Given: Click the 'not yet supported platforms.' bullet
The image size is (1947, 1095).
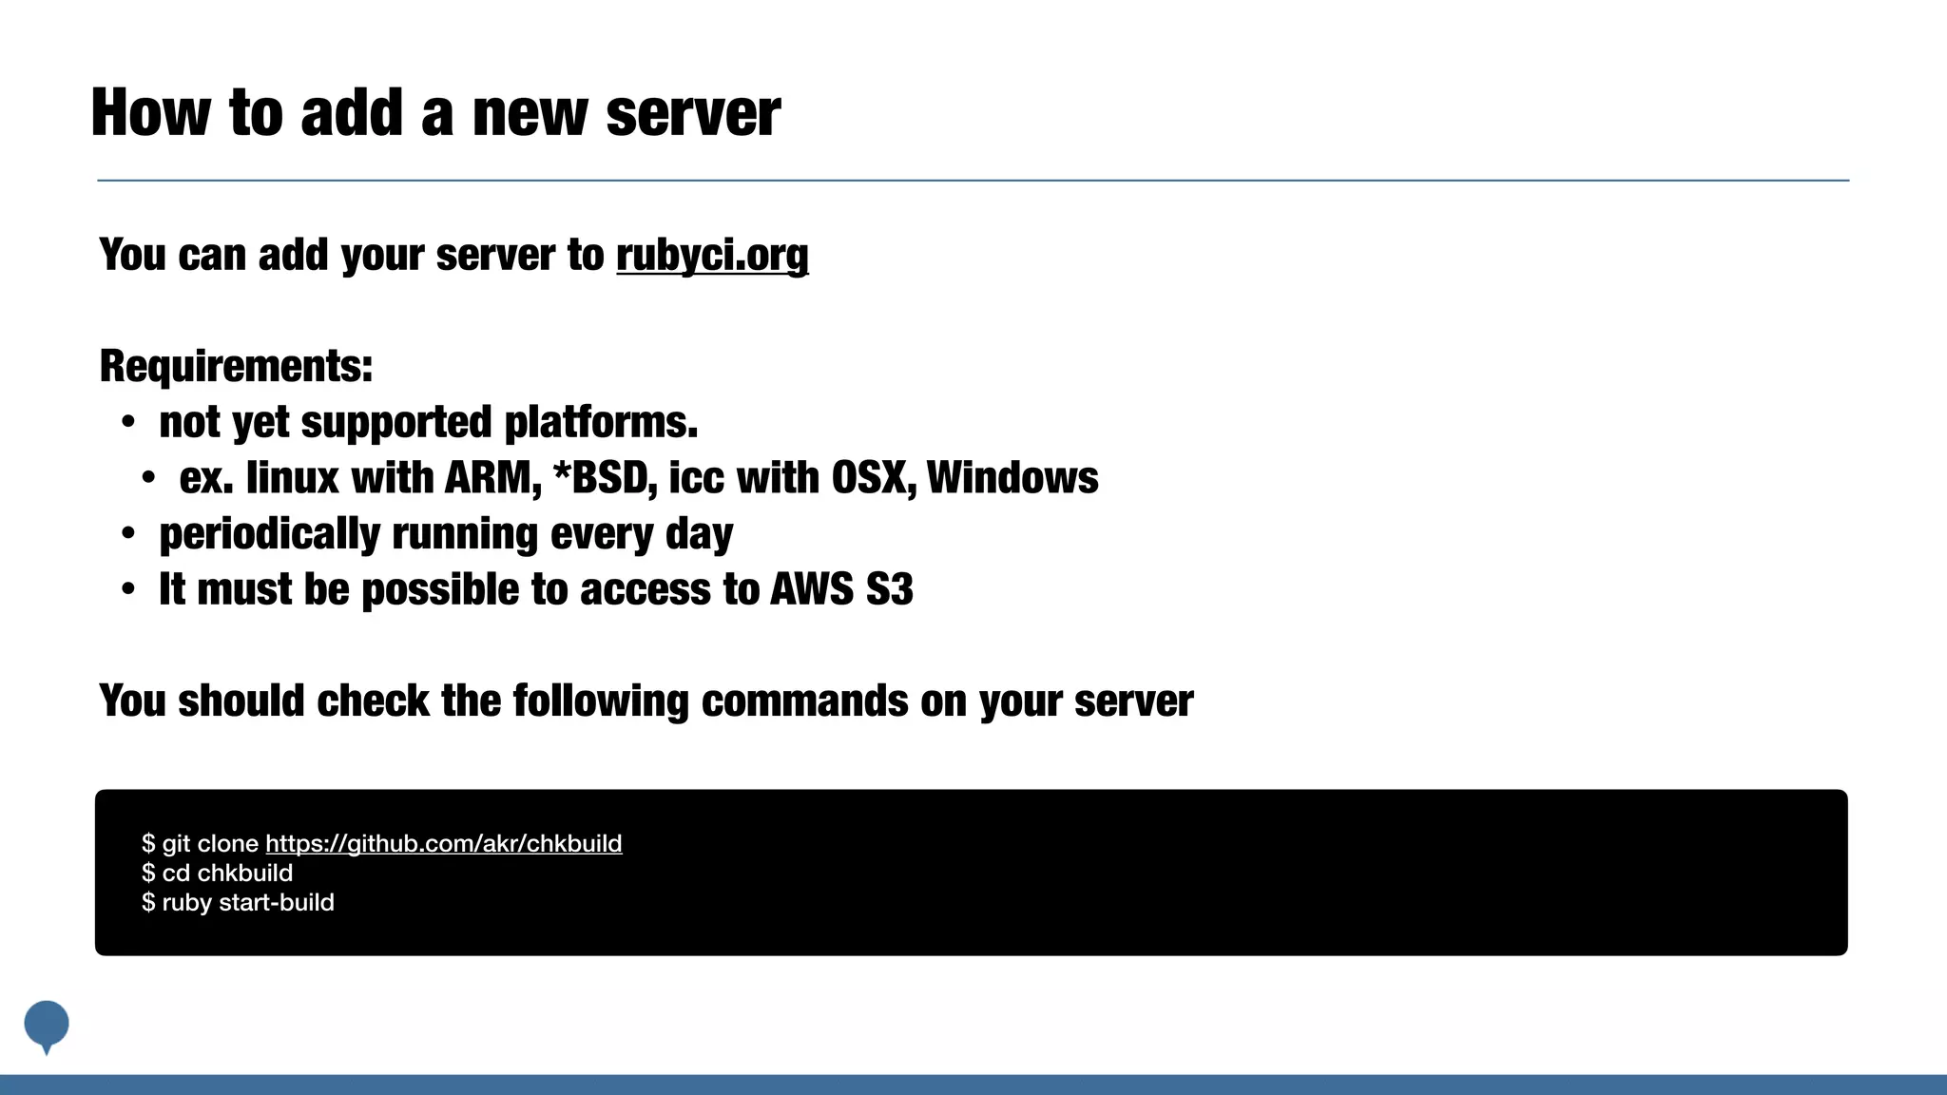Looking at the screenshot, I should click(429, 422).
